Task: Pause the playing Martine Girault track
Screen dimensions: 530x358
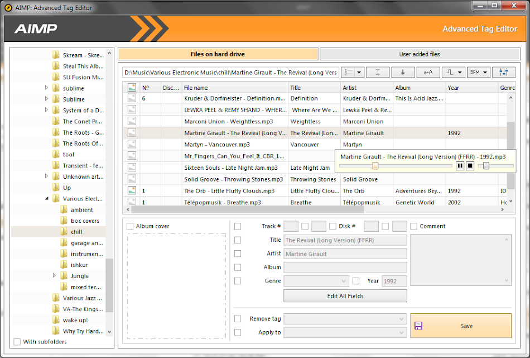Action: tap(460, 166)
